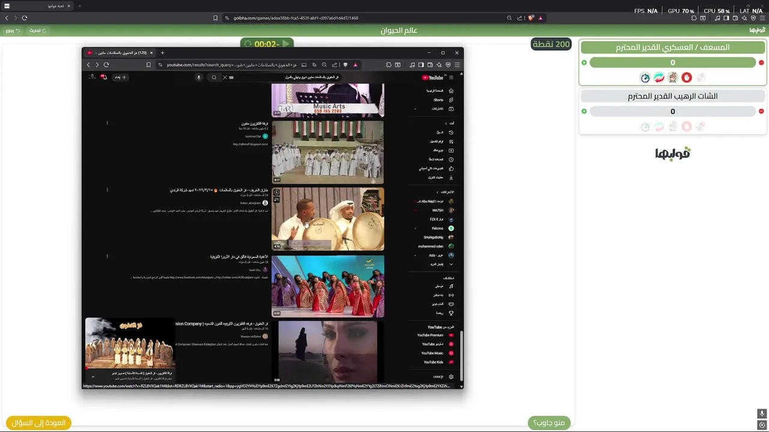Use the first team's stopwatch lifeline icon
Screen dimensions: 769x432
[645, 77]
